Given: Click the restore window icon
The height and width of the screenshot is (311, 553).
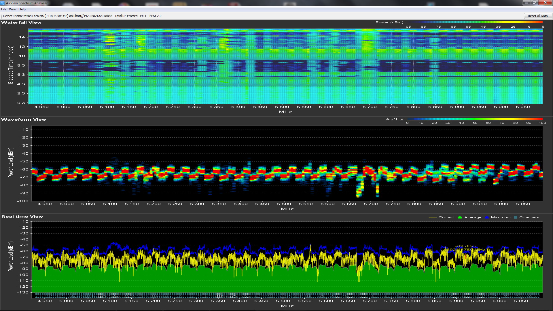Looking at the screenshot, I should tap(534, 3).
